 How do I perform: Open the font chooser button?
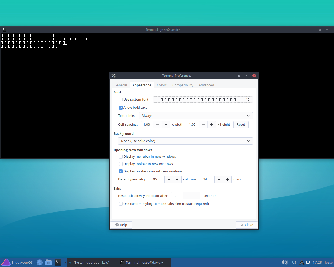203,100
